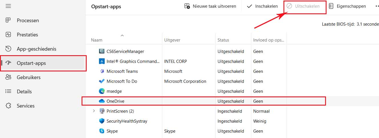379x138 pixels.
Task: Sort by the Status column header
Action: pos(223,40)
